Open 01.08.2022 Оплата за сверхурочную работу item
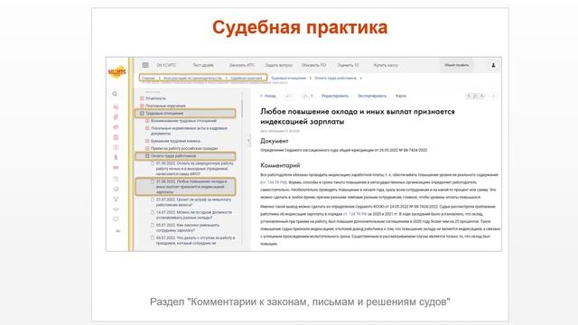 (x=194, y=169)
